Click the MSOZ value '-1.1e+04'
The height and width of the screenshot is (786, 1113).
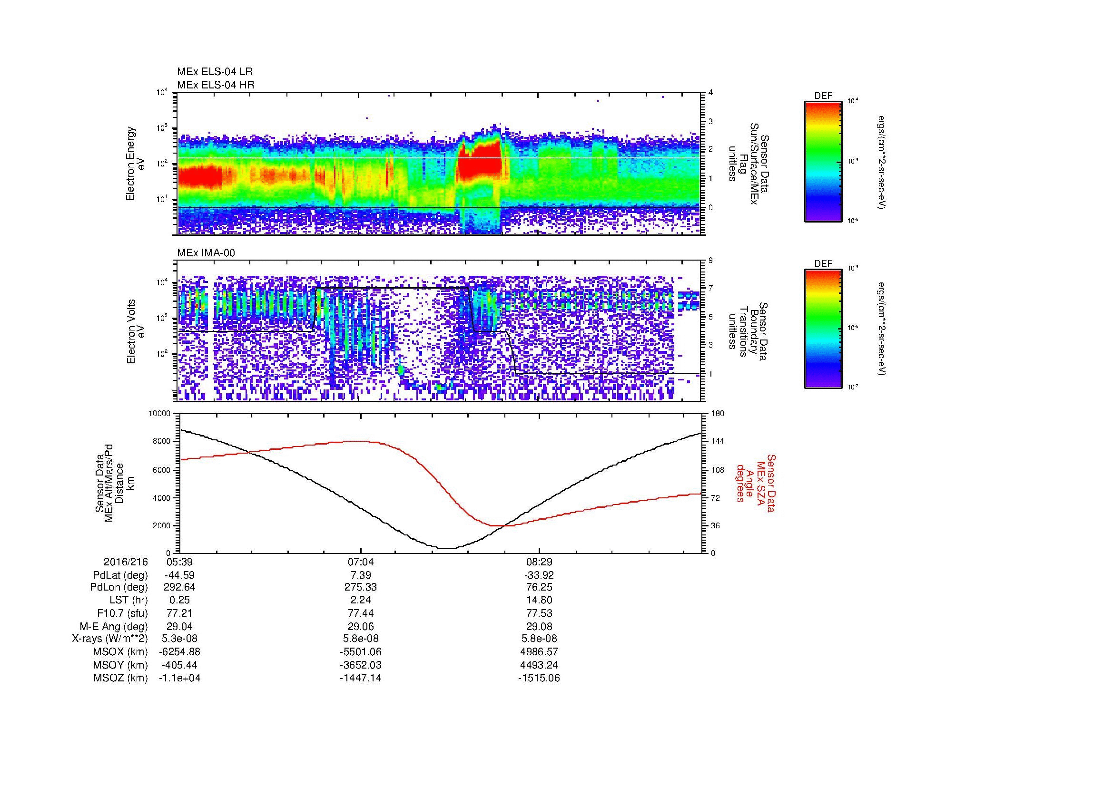point(179,678)
